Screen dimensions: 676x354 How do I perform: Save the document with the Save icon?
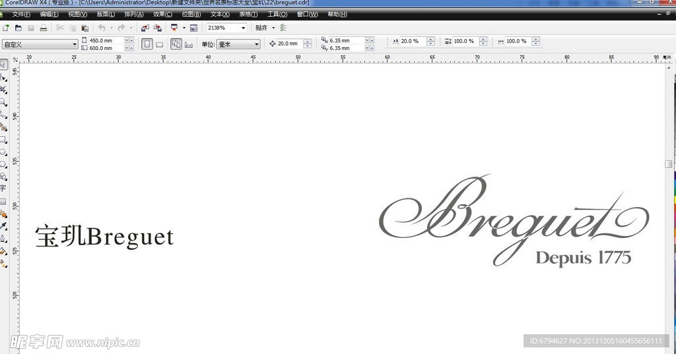(x=30, y=28)
